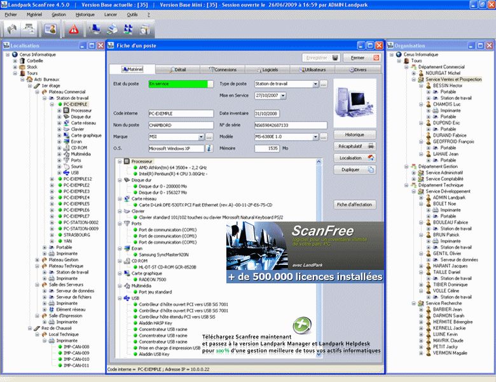Screen dimensions: 496x382
Task: Expand Service Recherche node in Organisation
Action: pyautogui.click(x=414, y=304)
